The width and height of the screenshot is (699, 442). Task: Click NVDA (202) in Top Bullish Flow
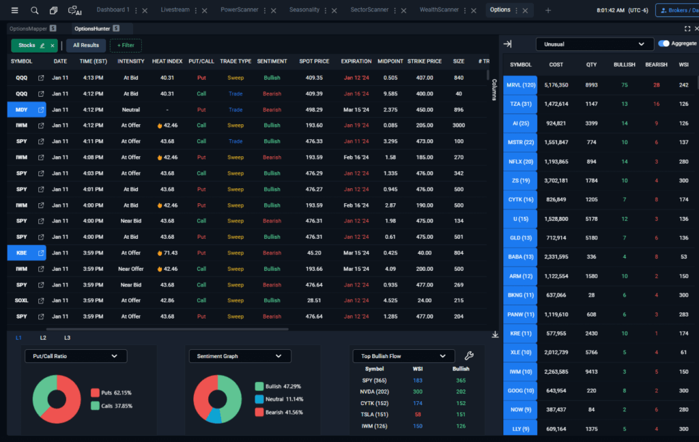click(x=374, y=392)
